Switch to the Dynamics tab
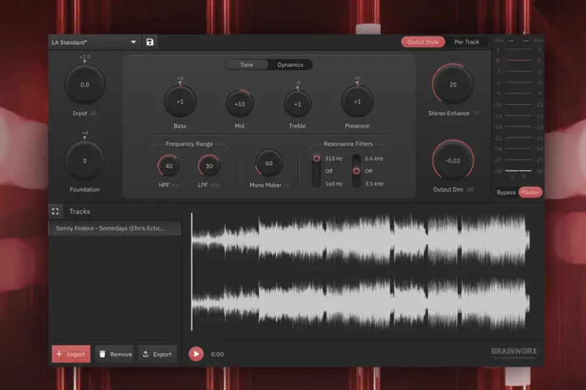Image resolution: width=586 pixels, height=390 pixels. (x=290, y=64)
